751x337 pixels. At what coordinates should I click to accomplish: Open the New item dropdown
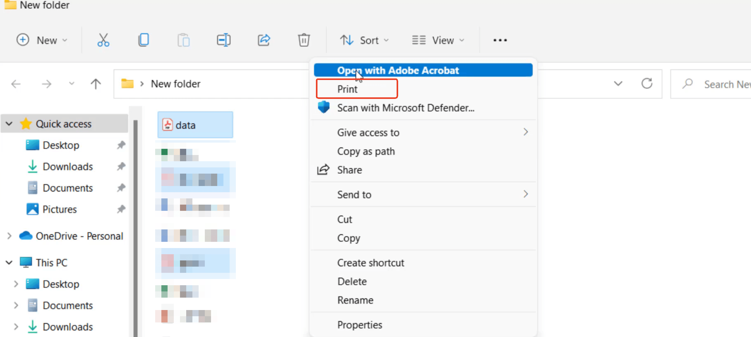click(x=42, y=40)
